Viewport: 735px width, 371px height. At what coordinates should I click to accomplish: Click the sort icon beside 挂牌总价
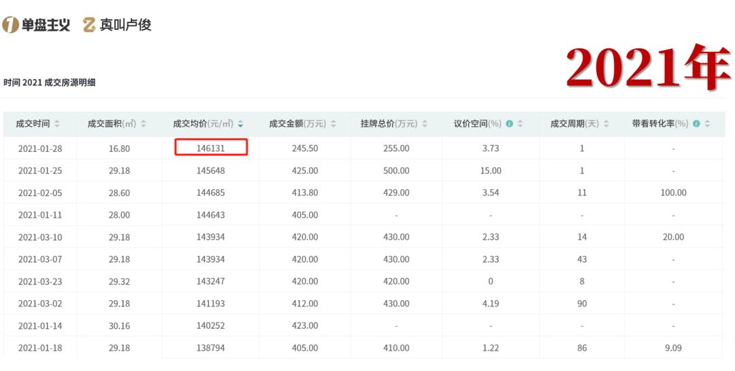(425, 124)
